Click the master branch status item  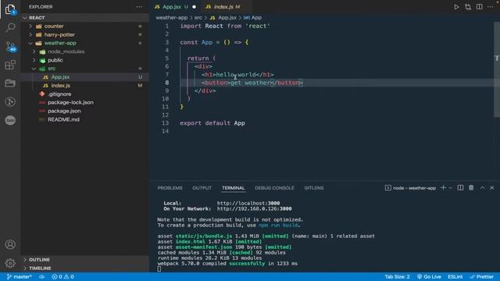pyautogui.click(x=19, y=276)
